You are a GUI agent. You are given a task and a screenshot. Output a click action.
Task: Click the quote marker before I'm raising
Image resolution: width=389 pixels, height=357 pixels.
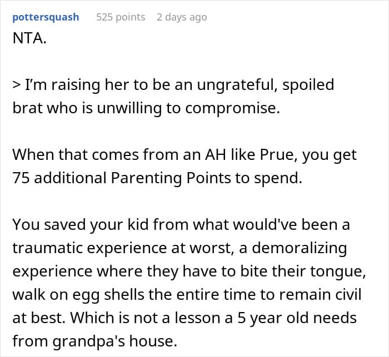(x=16, y=85)
